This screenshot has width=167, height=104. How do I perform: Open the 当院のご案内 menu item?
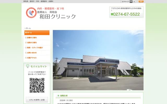(37, 43)
